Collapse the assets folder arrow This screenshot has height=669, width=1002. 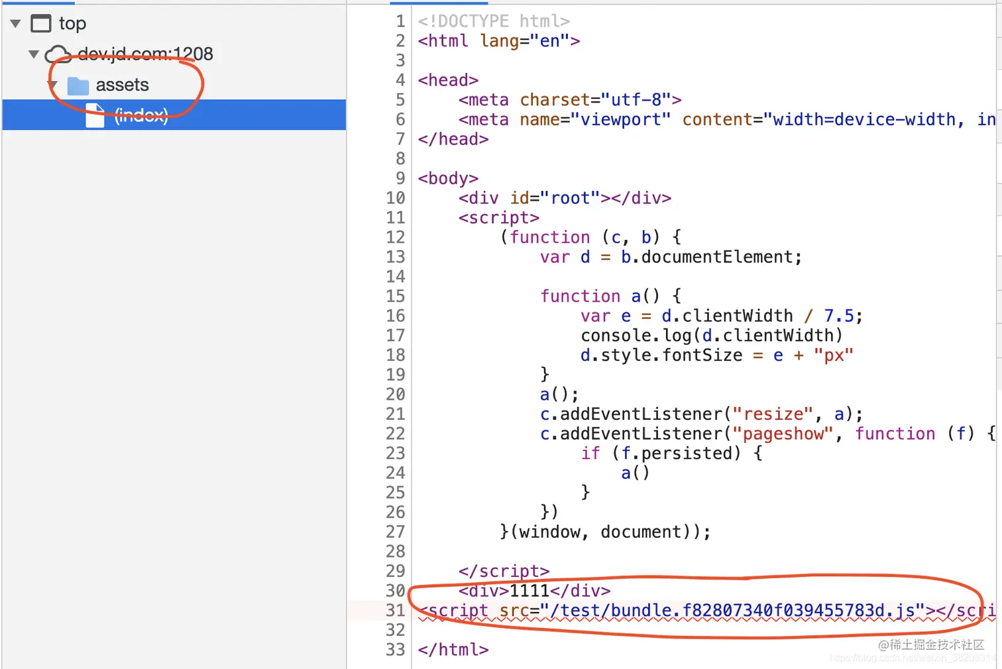54,85
